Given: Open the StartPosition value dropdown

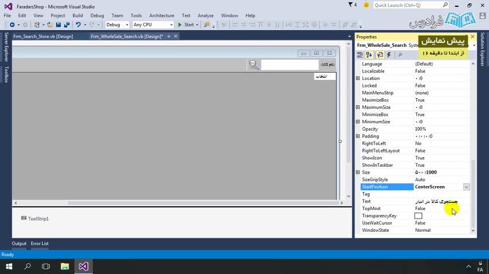Looking at the screenshot, I should [x=466, y=187].
